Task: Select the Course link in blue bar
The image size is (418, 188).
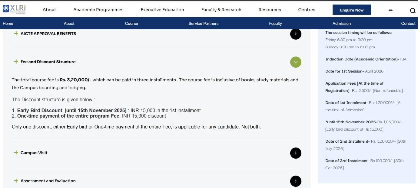Action: tap(131, 23)
